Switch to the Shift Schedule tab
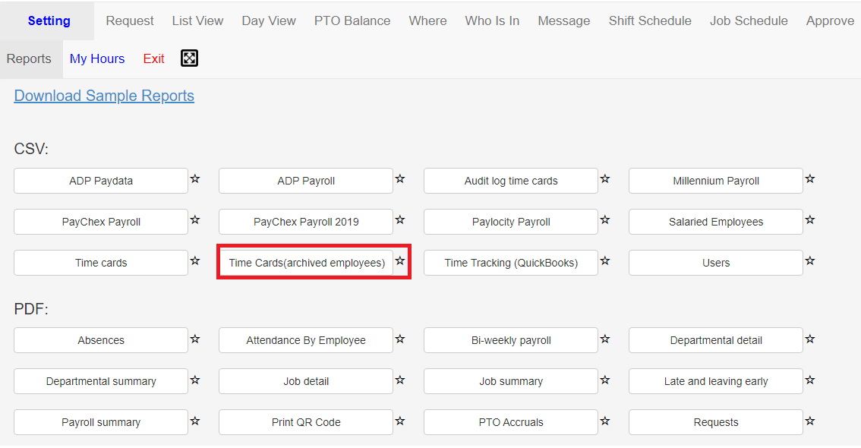The width and height of the screenshot is (861, 448). pyautogui.click(x=650, y=21)
